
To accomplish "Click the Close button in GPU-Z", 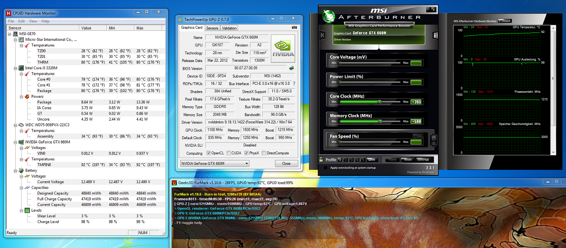I will (286, 164).
